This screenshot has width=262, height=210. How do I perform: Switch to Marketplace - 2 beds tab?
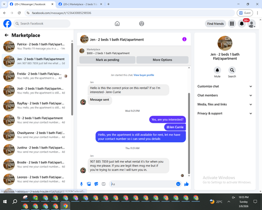pos(80,4)
